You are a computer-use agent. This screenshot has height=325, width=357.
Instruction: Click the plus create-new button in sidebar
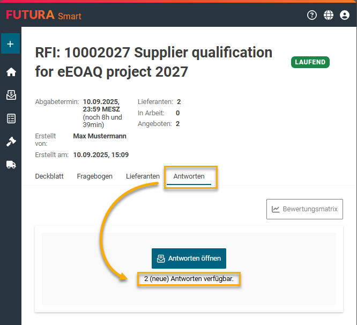pyautogui.click(x=10, y=43)
